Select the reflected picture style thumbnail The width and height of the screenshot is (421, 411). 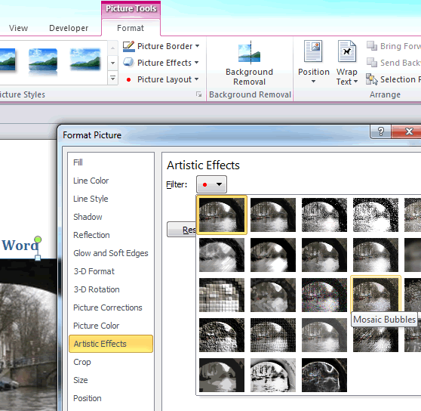43,61
